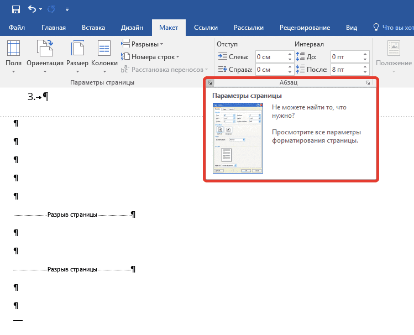Open the Файл menu

[17, 28]
